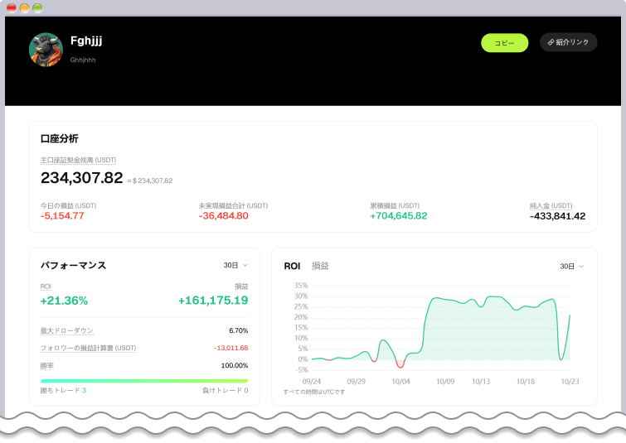Select the net deposit value -433,841.42

point(557,216)
